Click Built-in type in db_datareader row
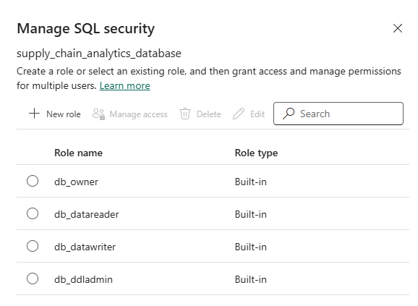This screenshot has height=306, width=418. [x=251, y=214]
